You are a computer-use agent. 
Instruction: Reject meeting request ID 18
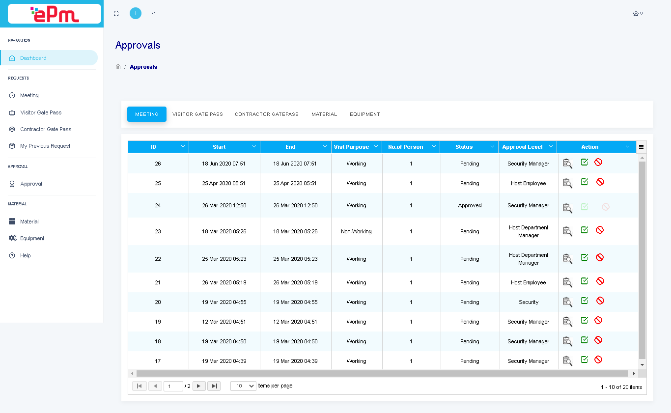tap(598, 340)
